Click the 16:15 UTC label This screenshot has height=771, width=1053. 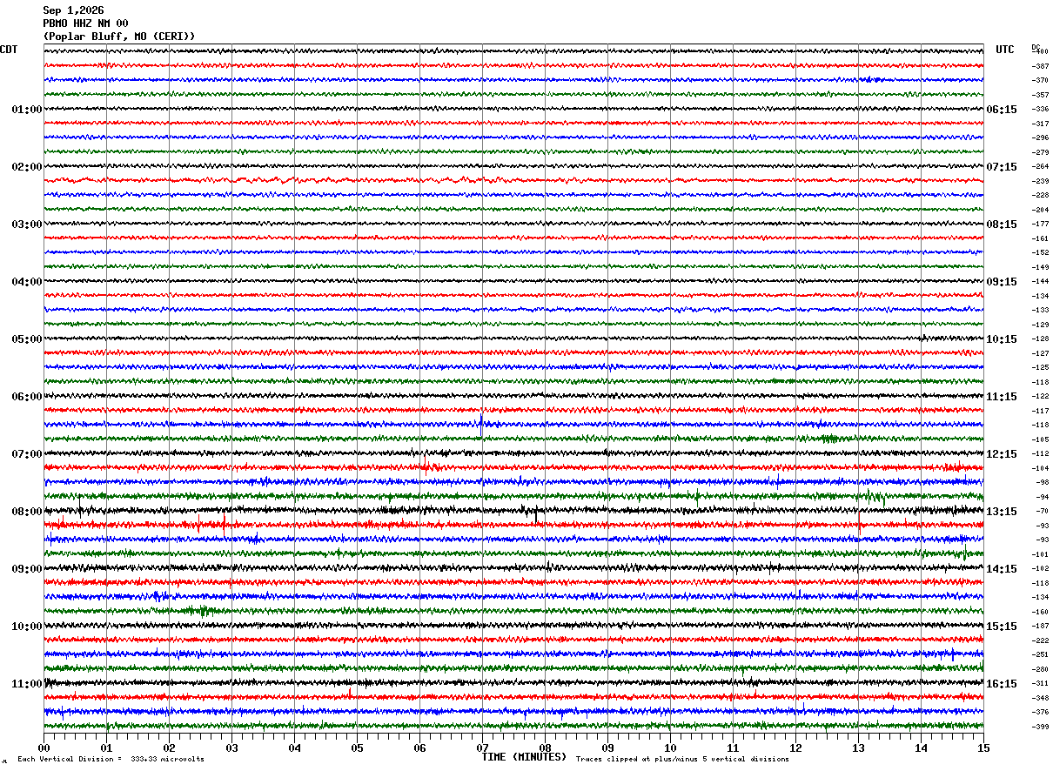pyautogui.click(x=1002, y=684)
